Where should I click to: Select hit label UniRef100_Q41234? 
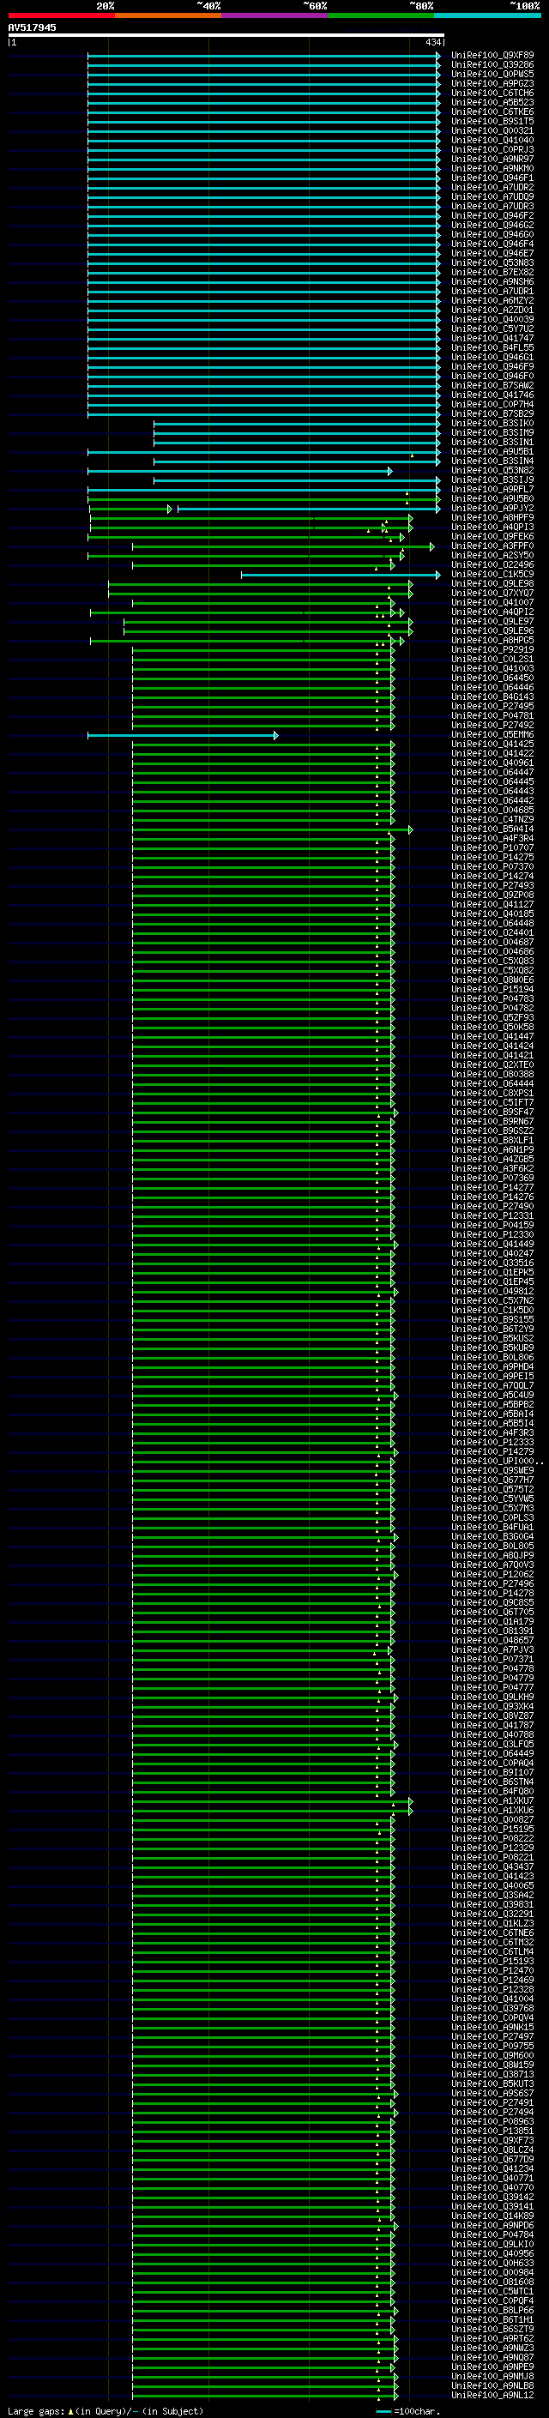pos(492,2168)
